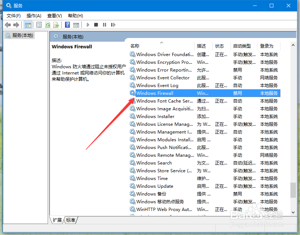Click the gear icon beside WinHTTP Web Proxy
Viewport: 300px width, 235px height.
132,209
